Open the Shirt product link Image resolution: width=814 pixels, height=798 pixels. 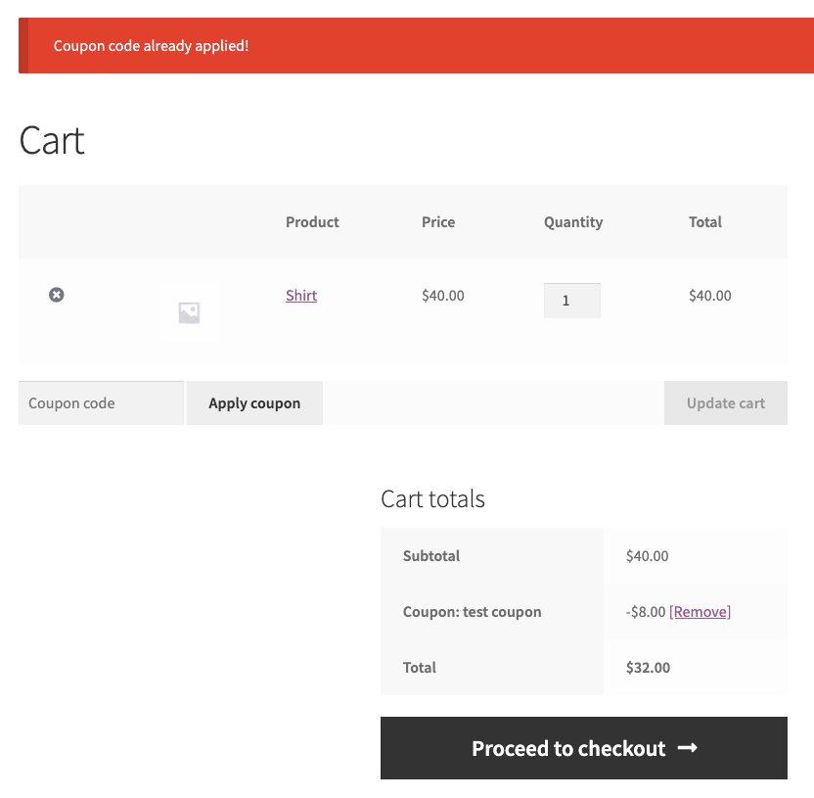[x=301, y=296]
